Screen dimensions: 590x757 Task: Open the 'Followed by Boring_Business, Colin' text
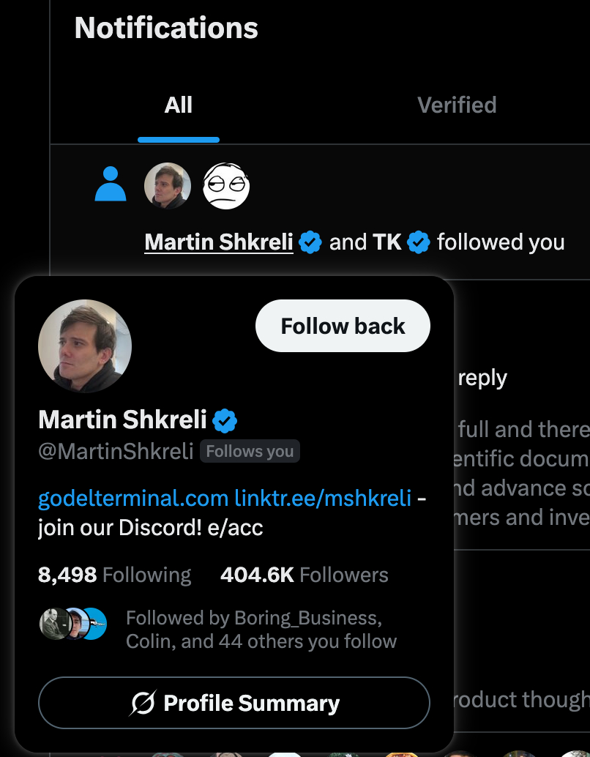[261, 630]
